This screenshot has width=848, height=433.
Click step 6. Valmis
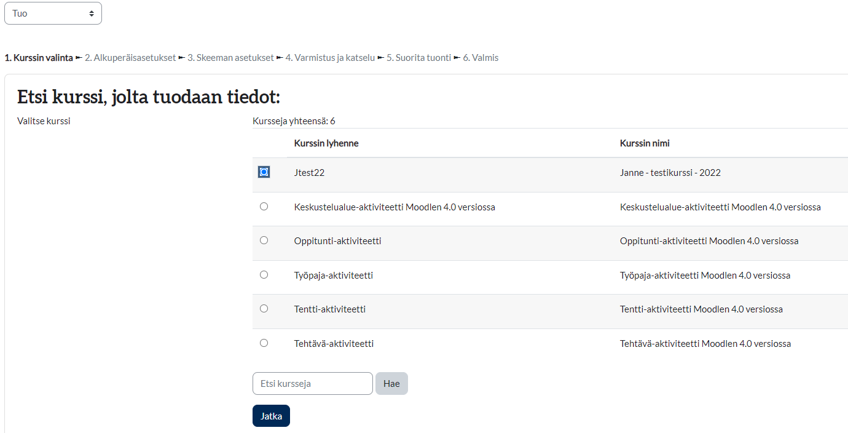[x=481, y=58]
